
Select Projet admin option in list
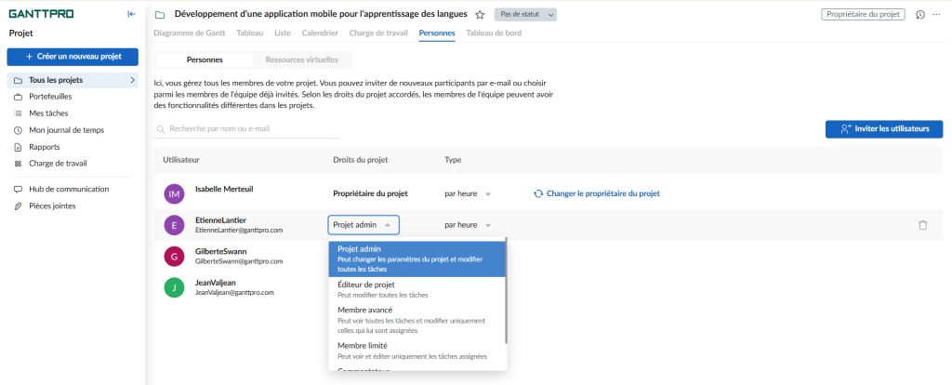point(417,259)
